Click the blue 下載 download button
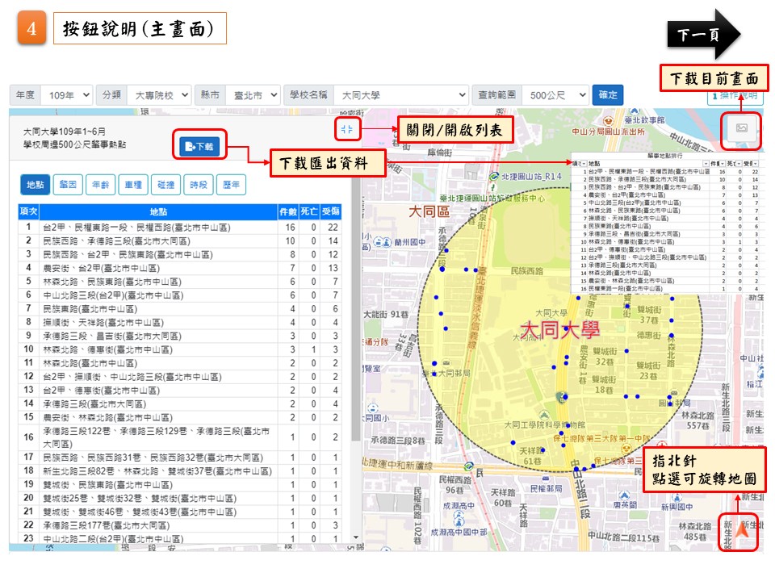This screenshot has height=581, width=775. point(199,146)
